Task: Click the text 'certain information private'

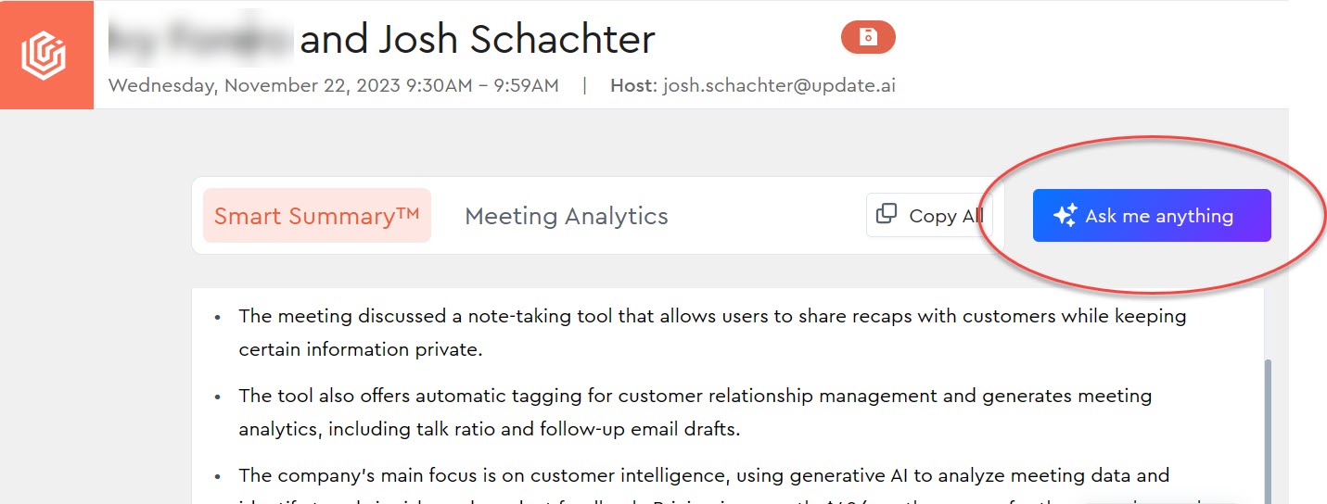Action: point(361,349)
